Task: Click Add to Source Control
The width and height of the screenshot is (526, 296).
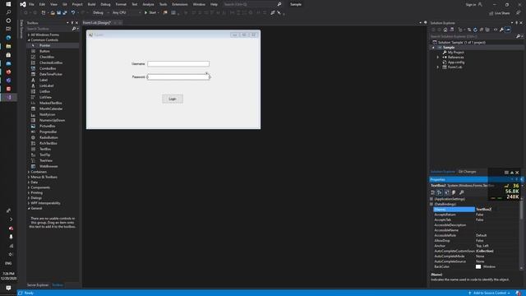Action: click(x=489, y=293)
